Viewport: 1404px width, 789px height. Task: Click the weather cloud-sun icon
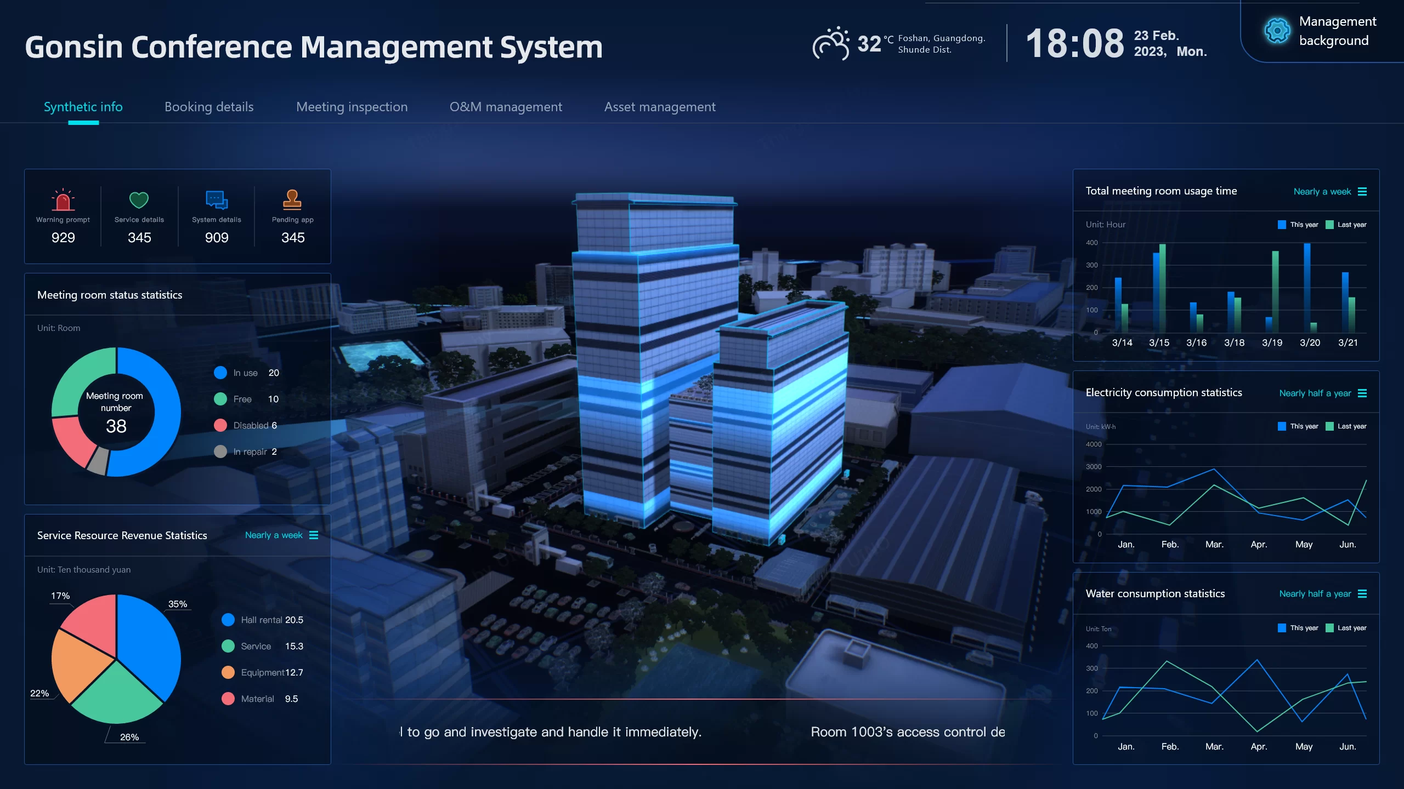pos(831,43)
